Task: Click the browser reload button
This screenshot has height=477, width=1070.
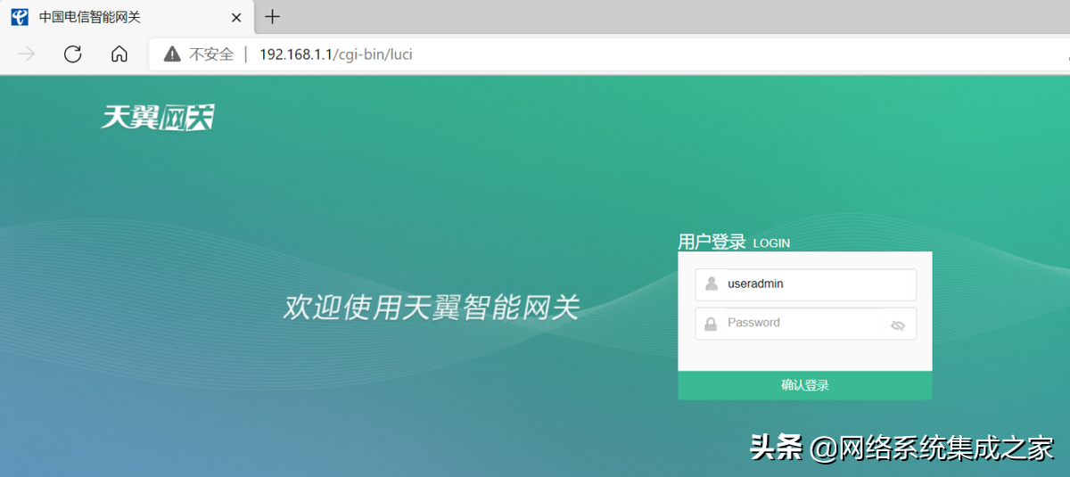Action: coord(73,54)
